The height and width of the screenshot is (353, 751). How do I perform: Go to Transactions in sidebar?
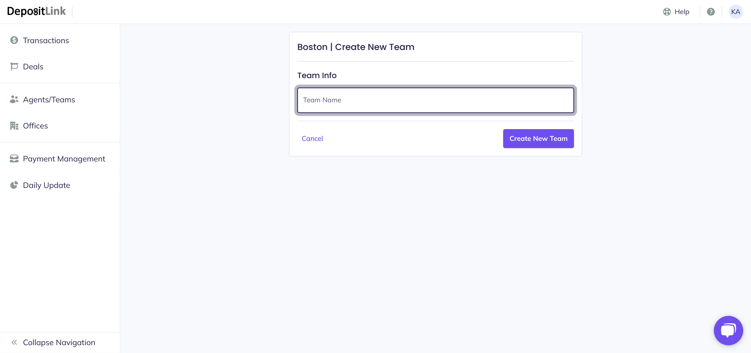pos(46,40)
